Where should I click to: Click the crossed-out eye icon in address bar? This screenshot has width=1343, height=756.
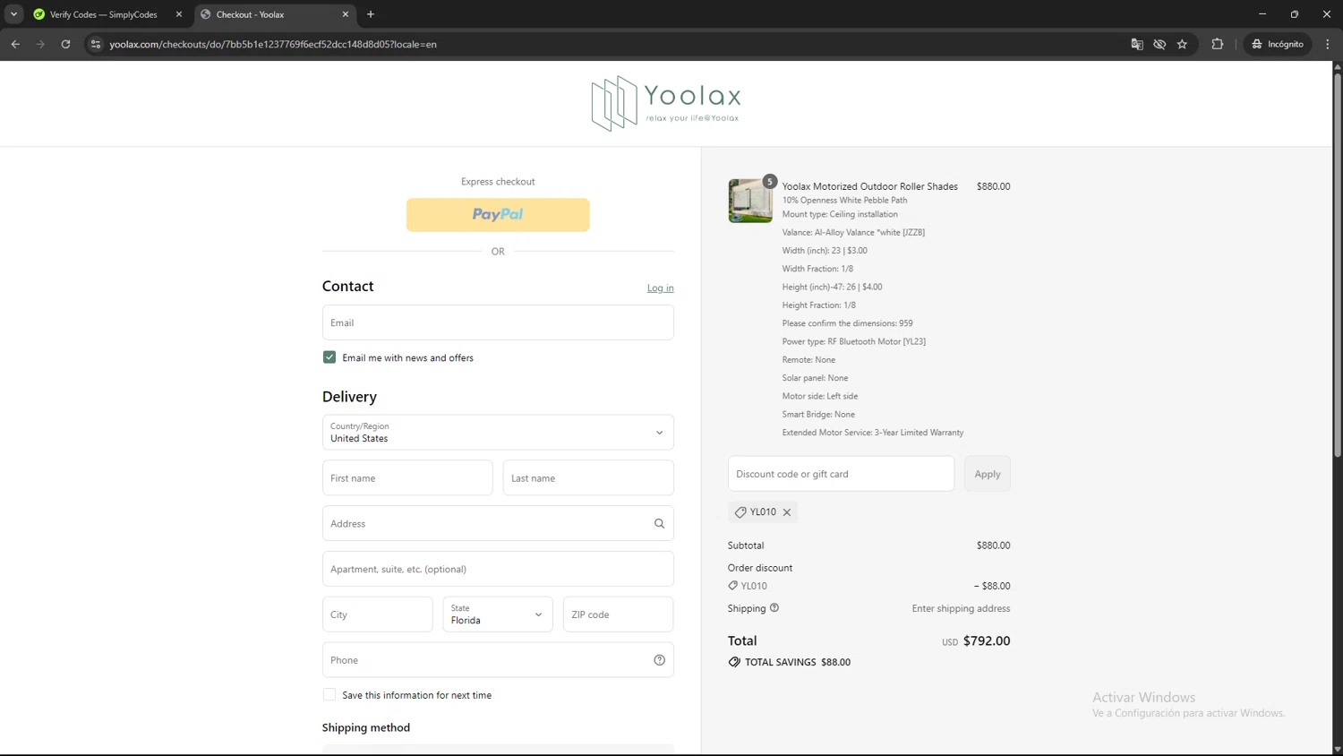1159,44
